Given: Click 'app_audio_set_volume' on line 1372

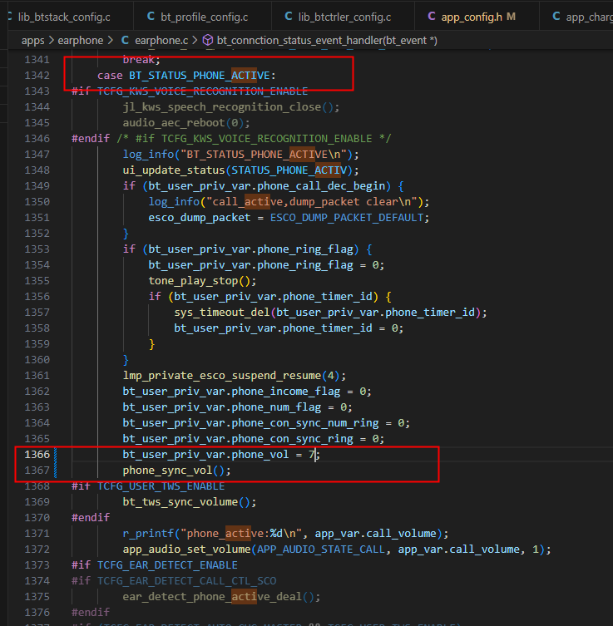Looking at the screenshot, I should (x=186, y=550).
